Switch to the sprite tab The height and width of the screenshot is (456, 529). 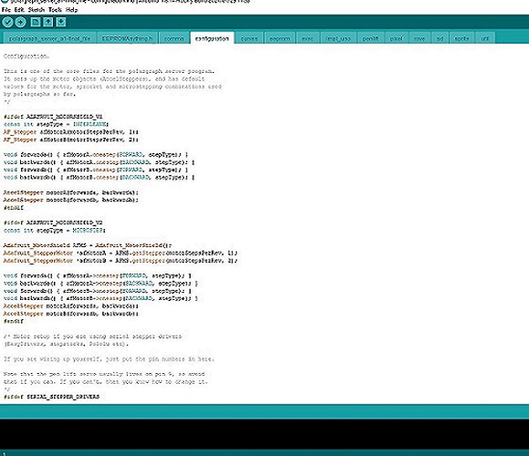click(462, 38)
